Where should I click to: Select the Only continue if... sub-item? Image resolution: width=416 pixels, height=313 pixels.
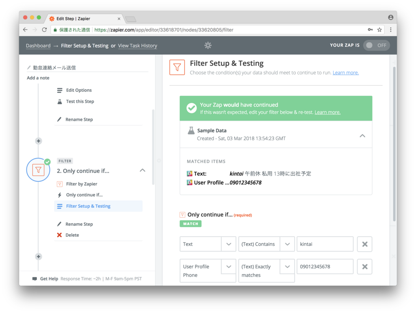click(x=84, y=195)
